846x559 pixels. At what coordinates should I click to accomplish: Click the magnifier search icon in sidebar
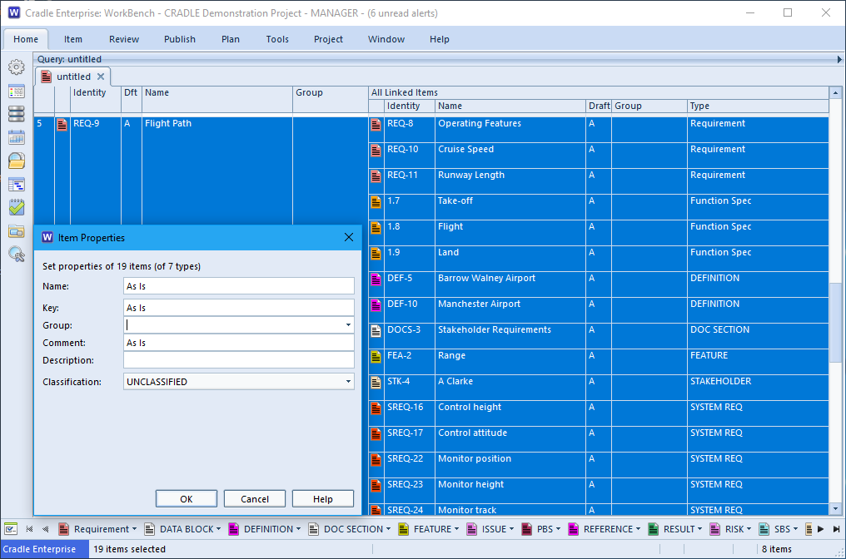coord(16,254)
